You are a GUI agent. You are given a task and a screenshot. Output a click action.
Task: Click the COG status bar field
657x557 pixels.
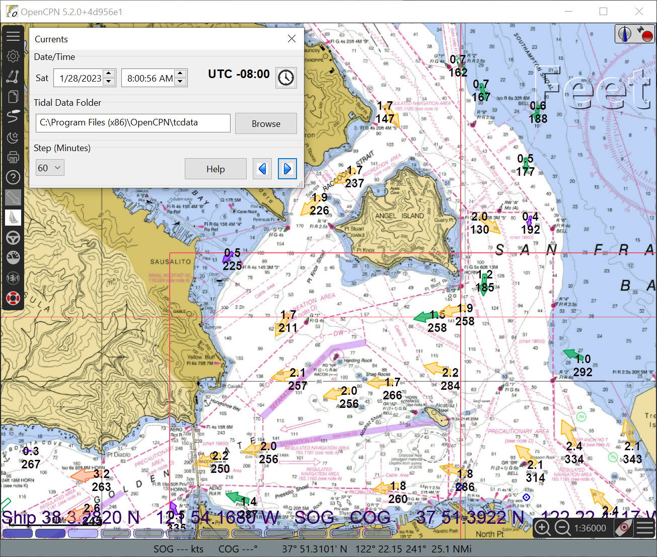coord(238,549)
